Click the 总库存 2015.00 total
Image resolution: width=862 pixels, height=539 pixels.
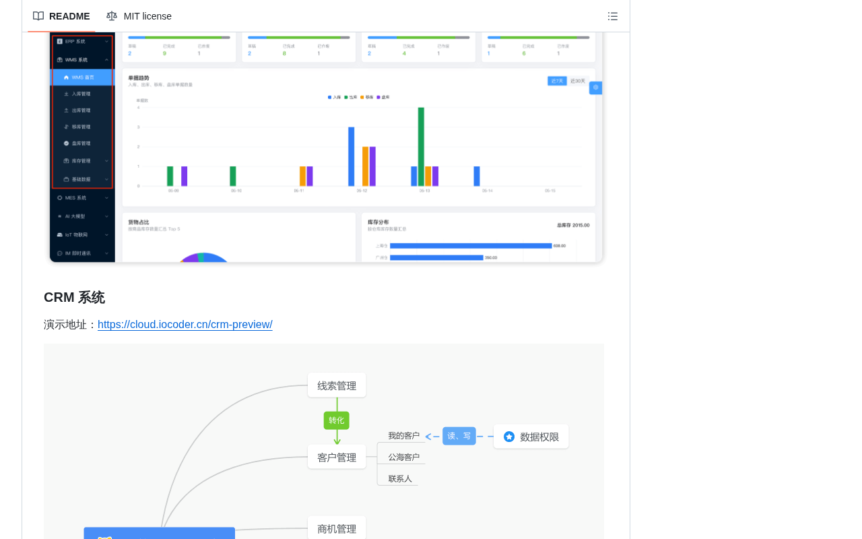573,225
